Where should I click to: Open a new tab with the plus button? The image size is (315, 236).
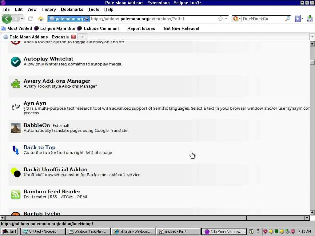(x=82, y=37)
